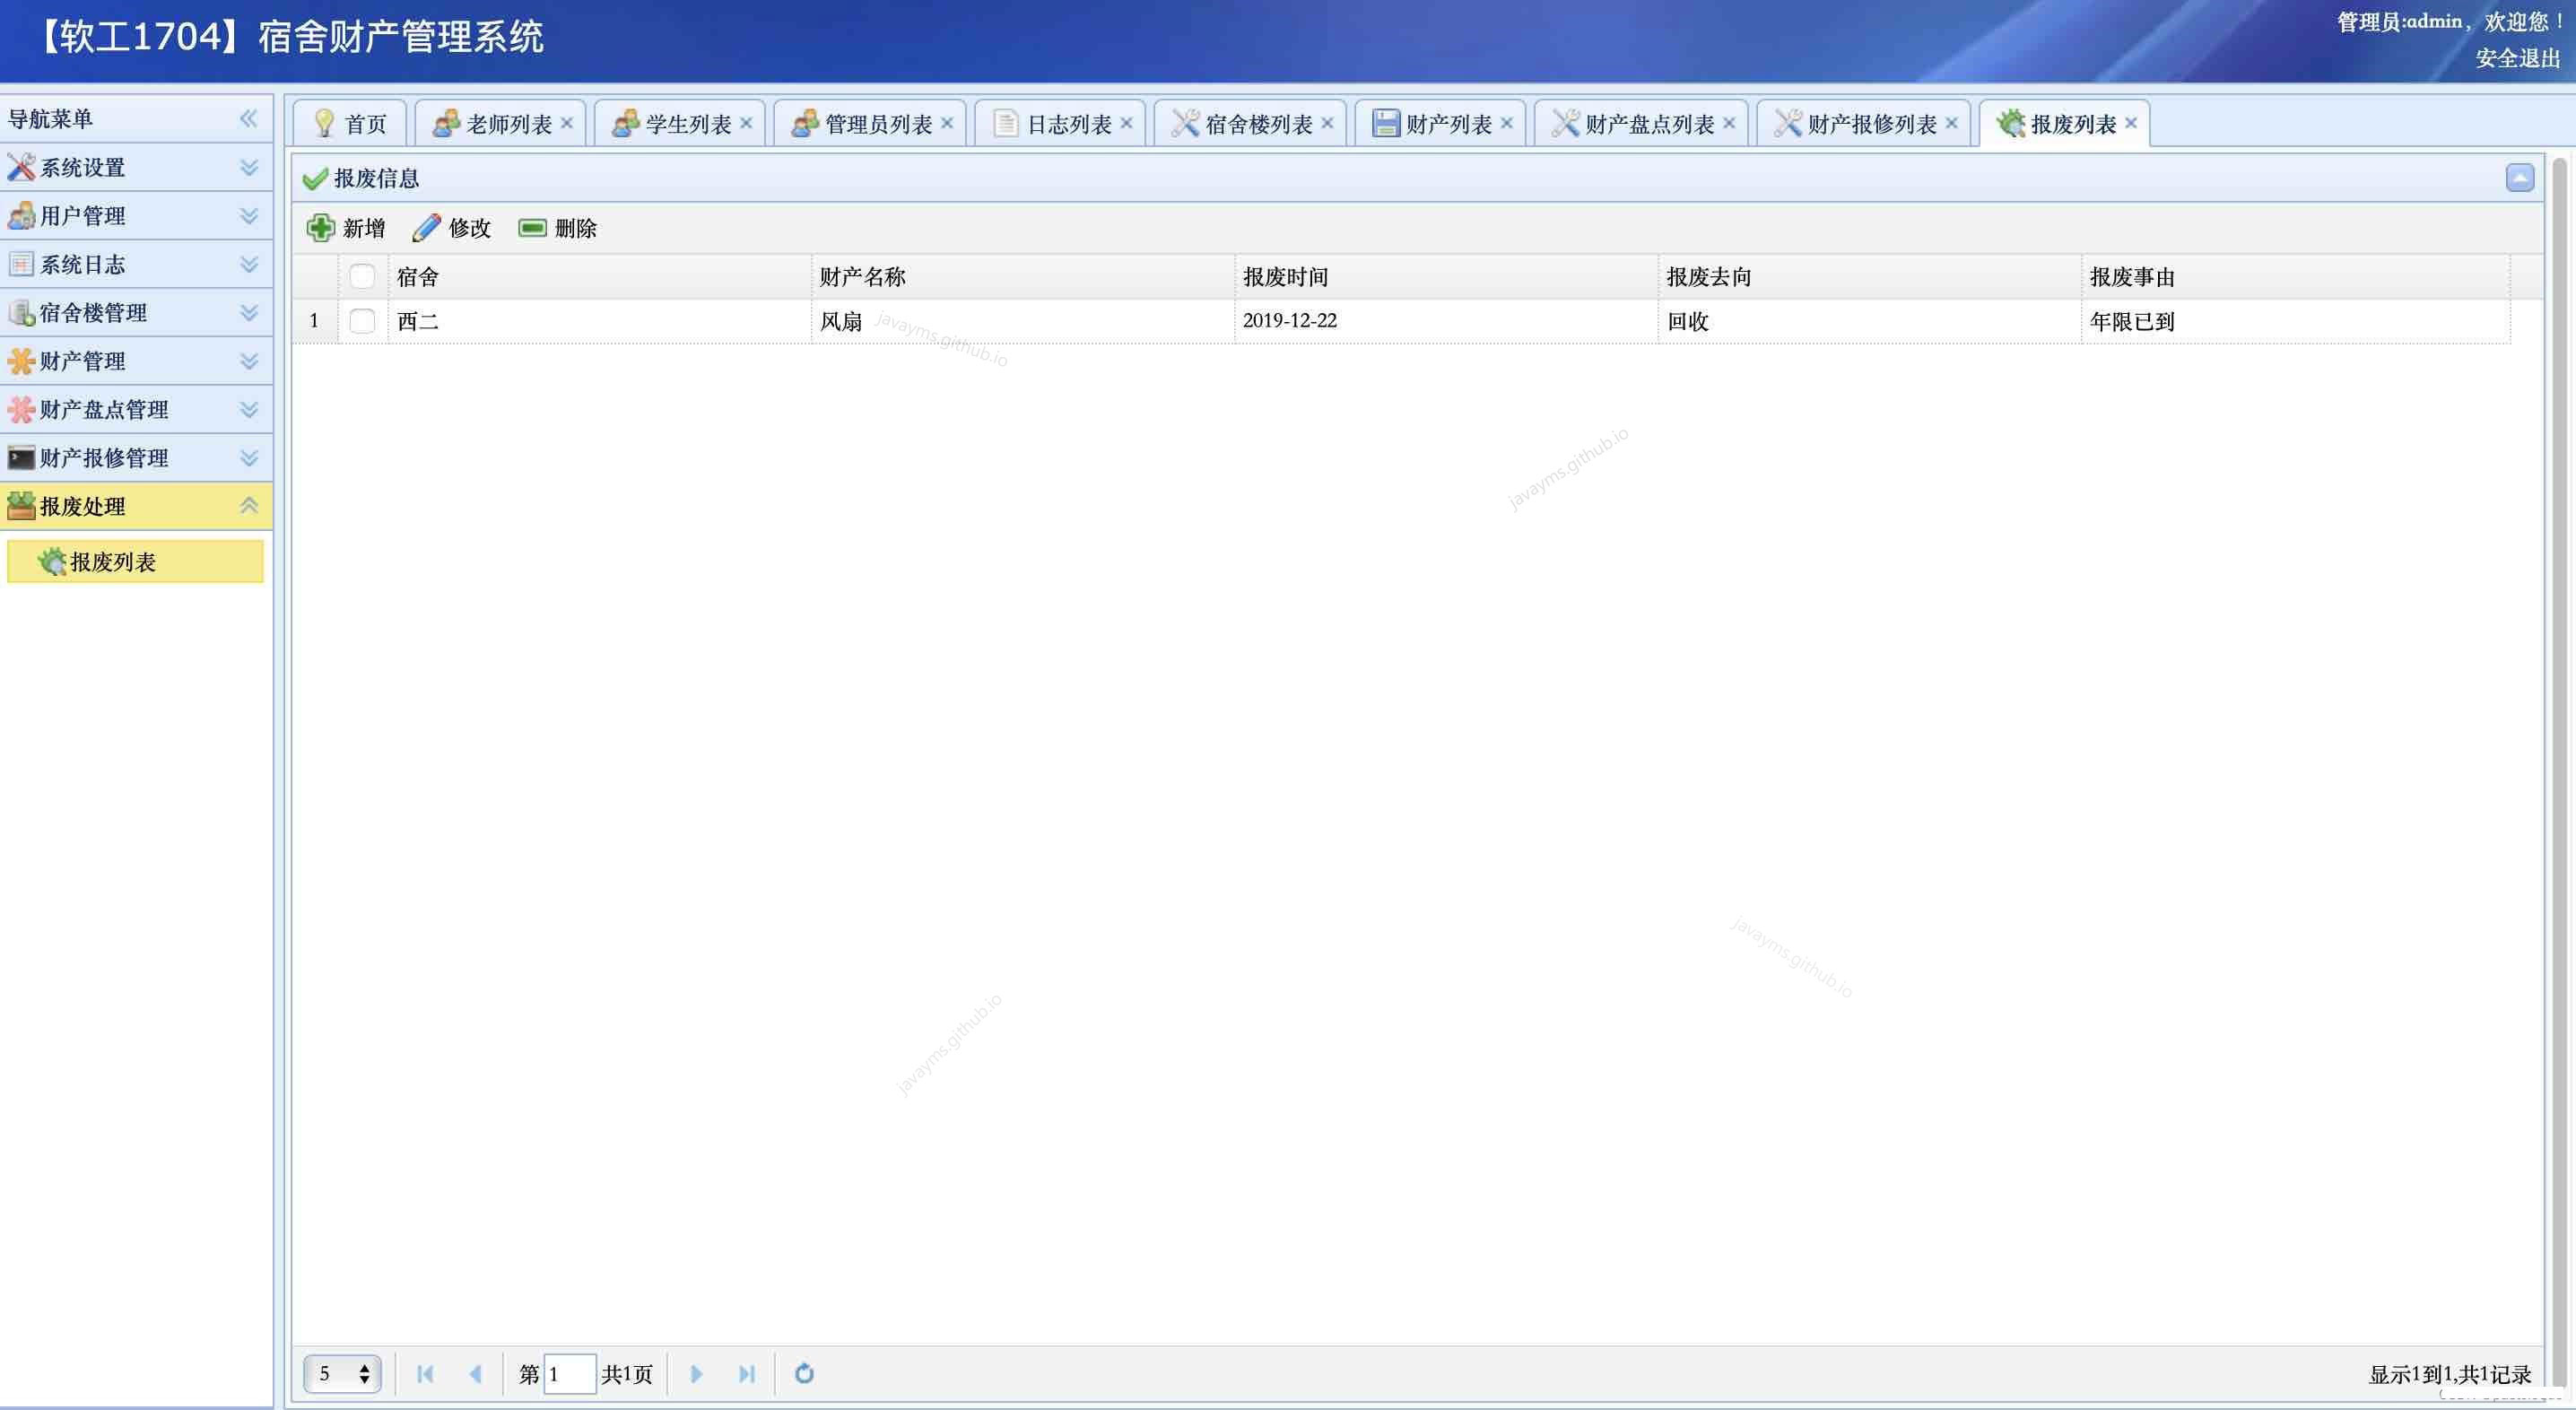The width and height of the screenshot is (2576, 1410).
Task: Click the 财产管理 puzzle icon in sidebar
Action: tap(20, 361)
